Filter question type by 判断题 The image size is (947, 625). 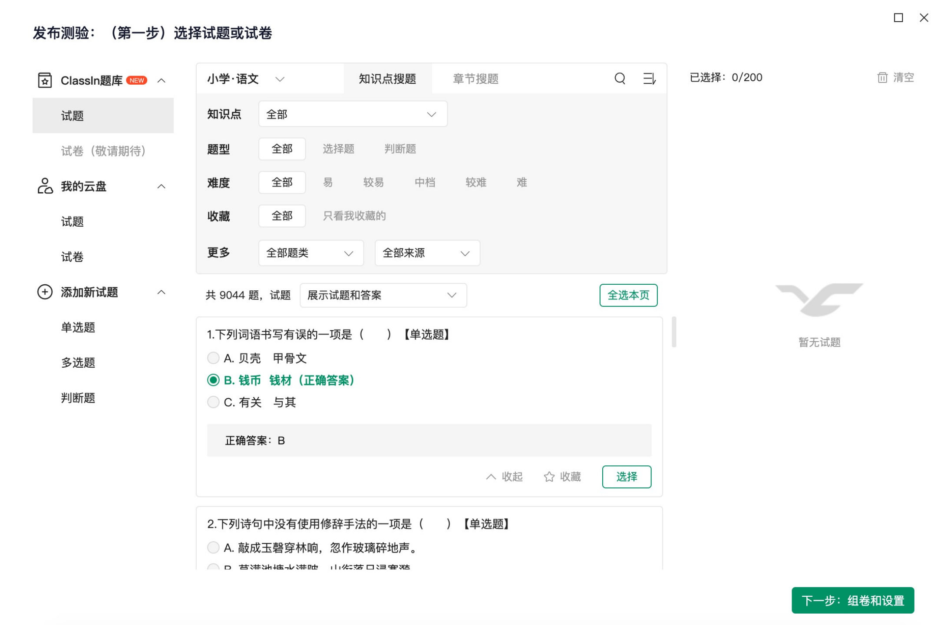(400, 149)
